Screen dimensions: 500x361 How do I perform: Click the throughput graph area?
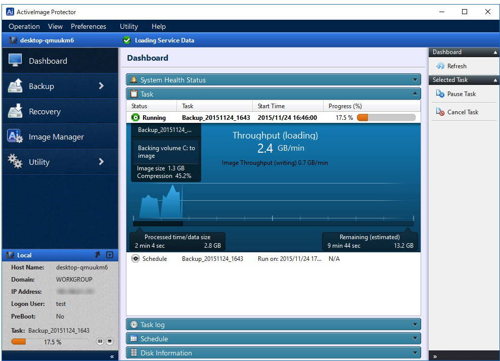click(x=274, y=201)
